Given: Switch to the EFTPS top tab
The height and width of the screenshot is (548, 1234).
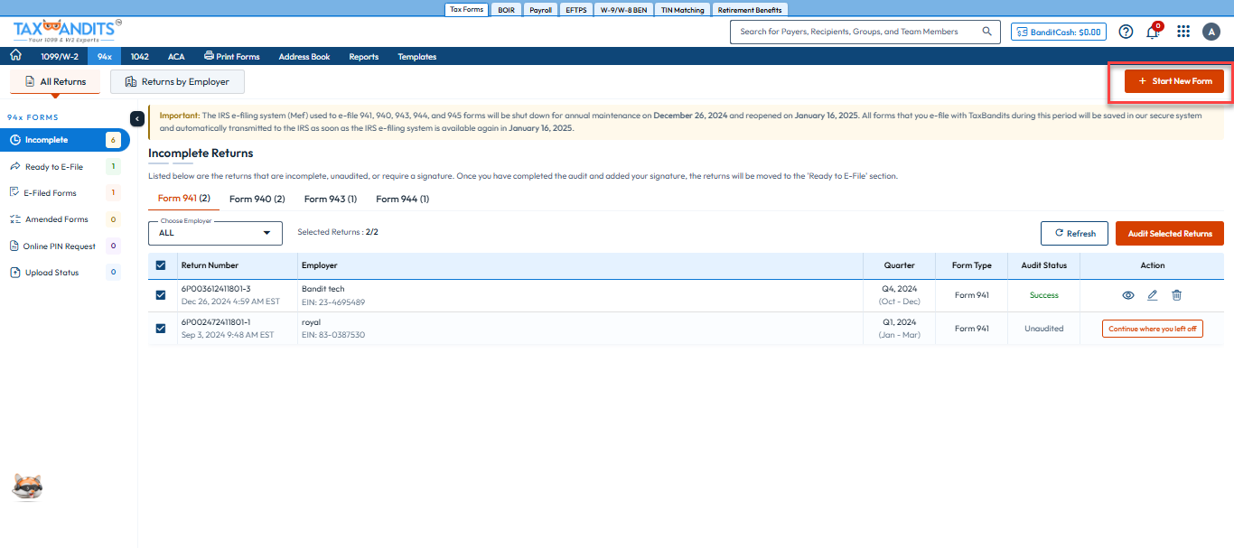Looking at the screenshot, I should (575, 10).
